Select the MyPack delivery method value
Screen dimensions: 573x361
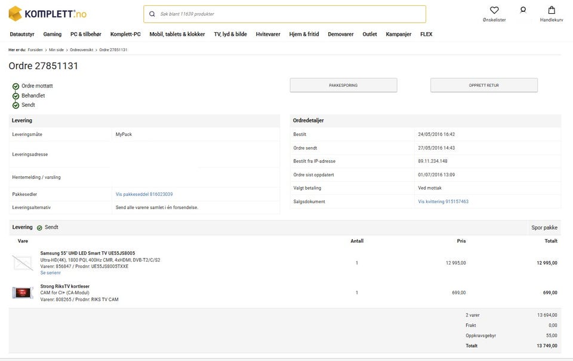point(124,134)
